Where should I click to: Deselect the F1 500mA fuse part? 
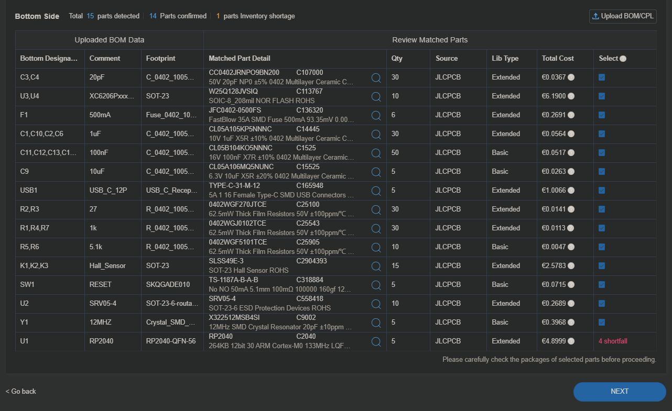click(x=602, y=115)
